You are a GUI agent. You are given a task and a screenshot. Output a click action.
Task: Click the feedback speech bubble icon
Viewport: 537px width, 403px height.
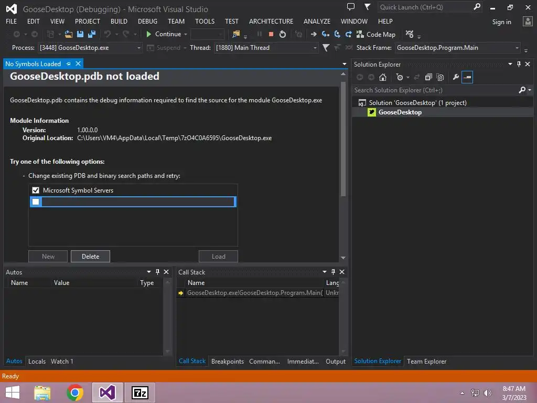pos(351,6)
